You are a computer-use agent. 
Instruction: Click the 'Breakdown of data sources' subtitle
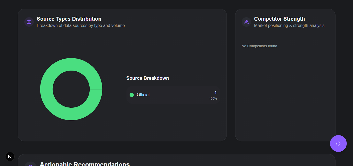coord(81,25)
